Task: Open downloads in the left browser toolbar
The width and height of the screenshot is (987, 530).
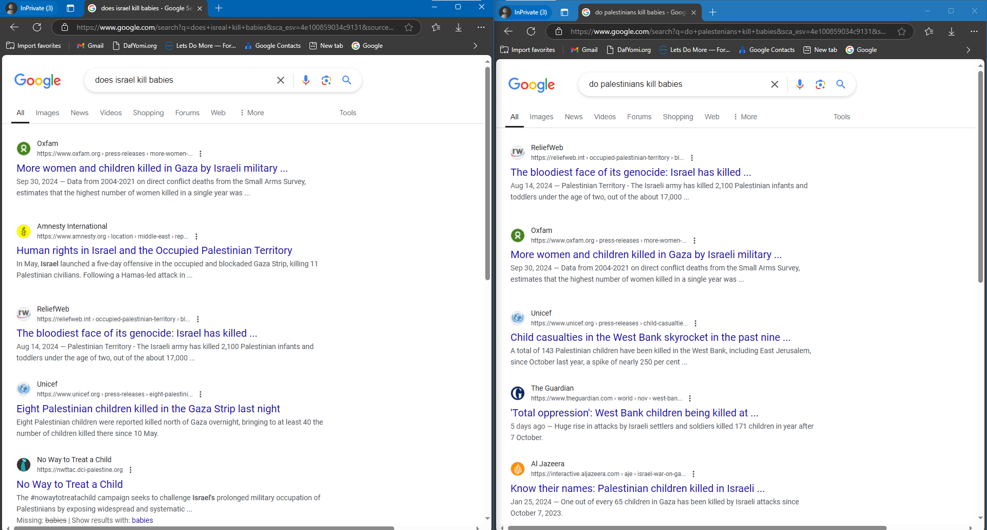Action: point(459,27)
